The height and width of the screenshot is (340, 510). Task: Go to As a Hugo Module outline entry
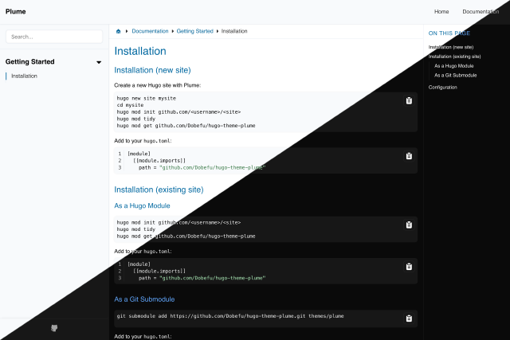click(454, 65)
